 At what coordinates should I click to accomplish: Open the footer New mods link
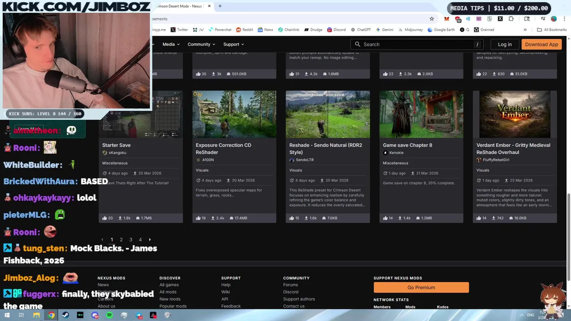click(170, 299)
